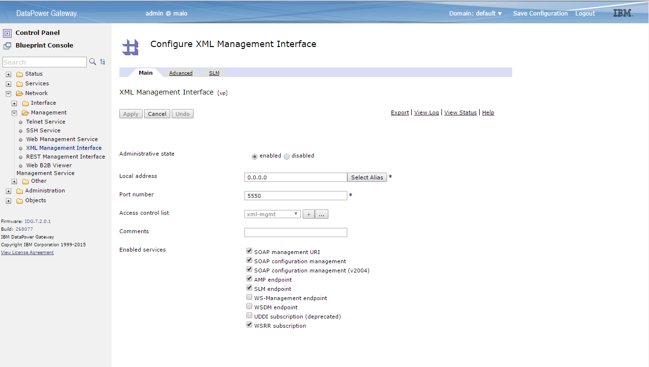Select the enabled administrative state
Image resolution: width=649 pixels, height=367 pixels.
pyautogui.click(x=255, y=157)
